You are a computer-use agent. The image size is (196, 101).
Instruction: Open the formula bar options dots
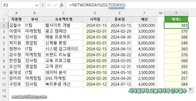coord(43,5)
